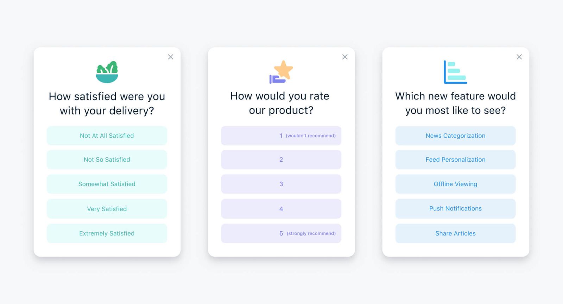The height and width of the screenshot is (304, 563).
Task: Pick Push Notifications as preferred feature
Action: tap(455, 209)
